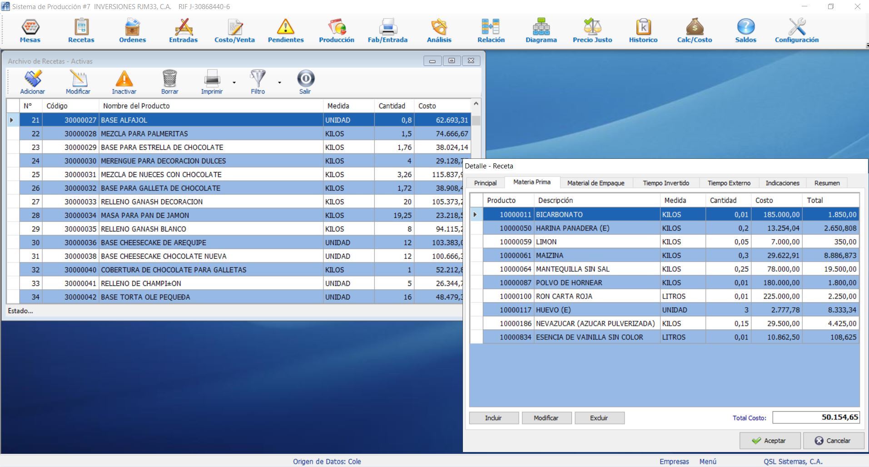Expand the Imprimir dropdown arrow
The height and width of the screenshot is (467, 869).
[x=234, y=83]
